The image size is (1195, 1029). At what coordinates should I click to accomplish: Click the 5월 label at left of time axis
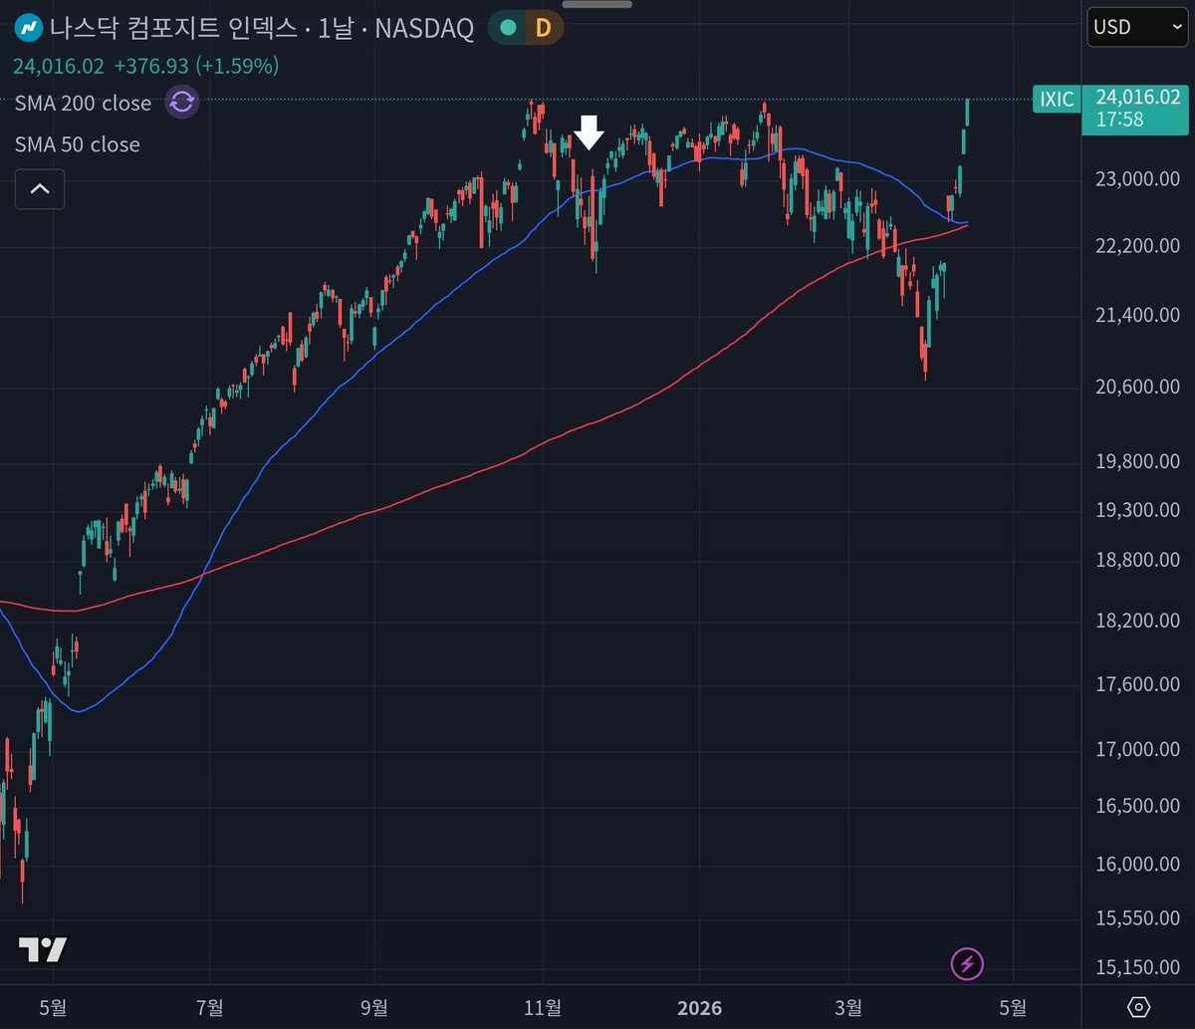click(52, 1006)
